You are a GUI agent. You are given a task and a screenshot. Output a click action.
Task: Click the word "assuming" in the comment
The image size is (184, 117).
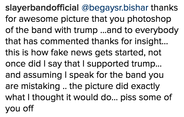click(42, 76)
